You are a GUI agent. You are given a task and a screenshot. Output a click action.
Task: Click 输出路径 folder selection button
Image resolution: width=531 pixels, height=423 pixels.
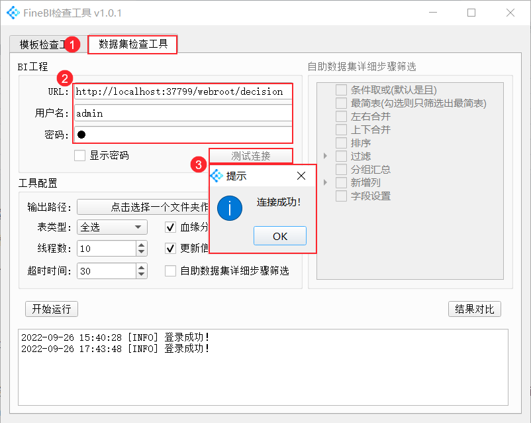143,207
